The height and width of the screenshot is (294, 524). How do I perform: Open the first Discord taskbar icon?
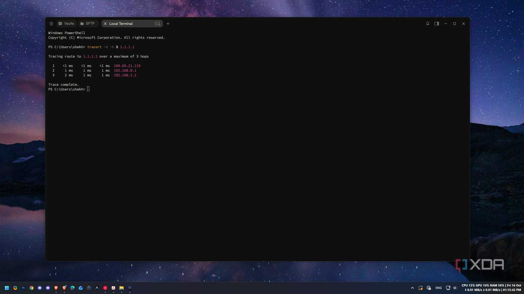pyautogui.click(x=40, y=288)
